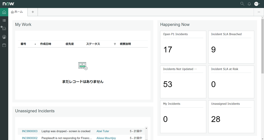Viewport: 264px width, 140px height.
Task: Open incident link INC9900002
Action: pos(29,138)
